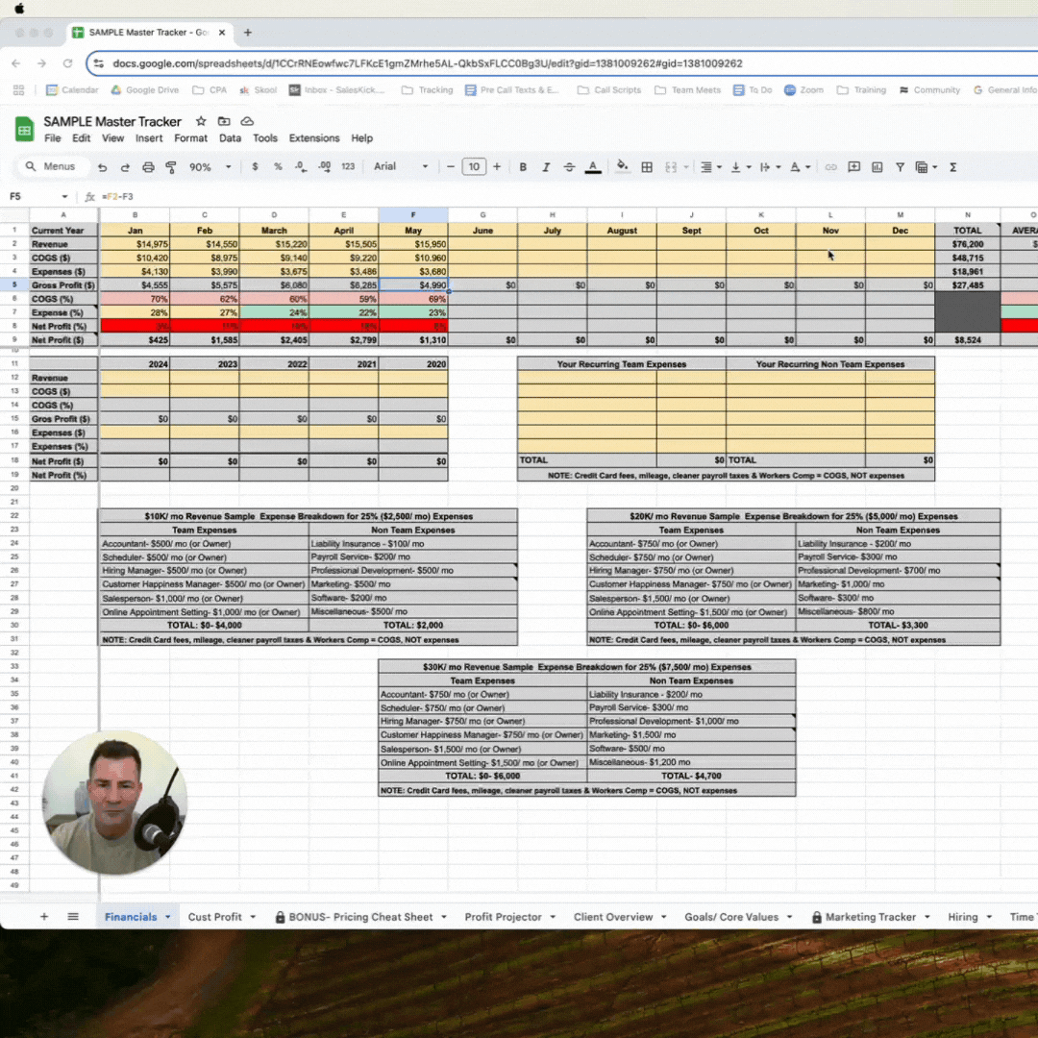Click the add new sheet plus button
The height and width of the screenshot is (1038, 1038).
(44, 917)
